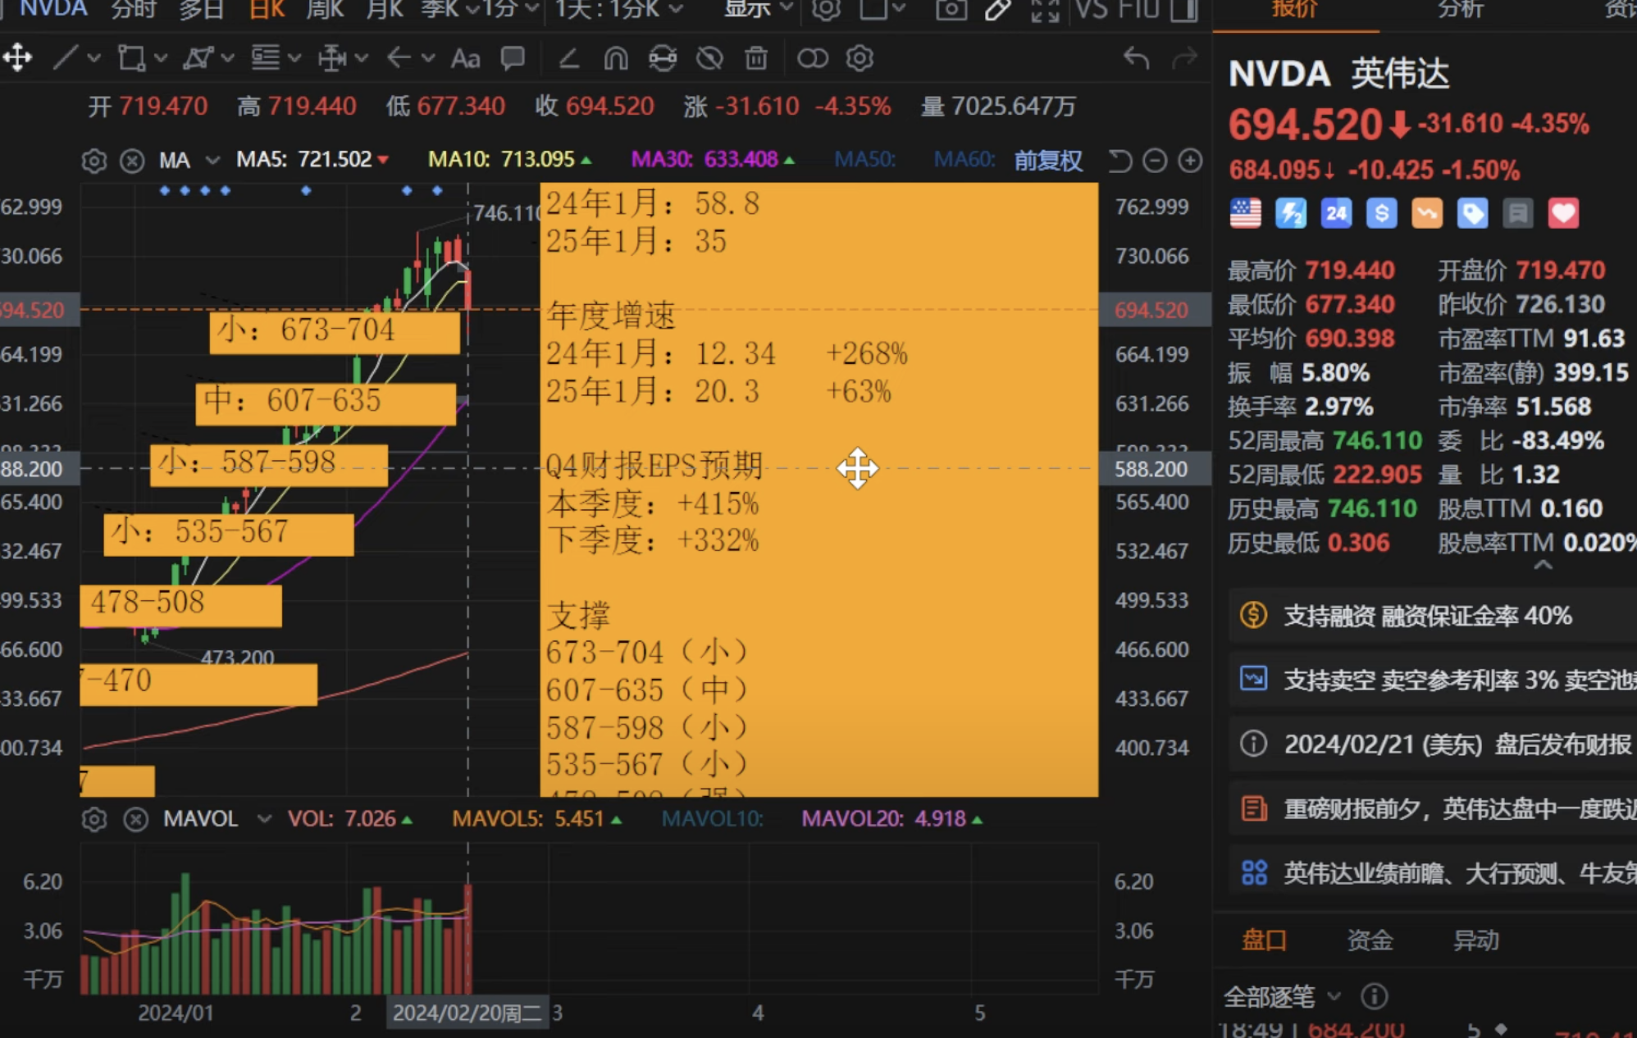Remove the MAVOL indicator with X icon
Viewport: 1637px width, 1038px height.
[x=135, y=819]
